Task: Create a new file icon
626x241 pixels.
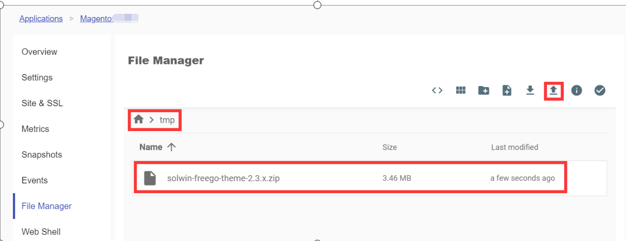Action: (507, 91)
